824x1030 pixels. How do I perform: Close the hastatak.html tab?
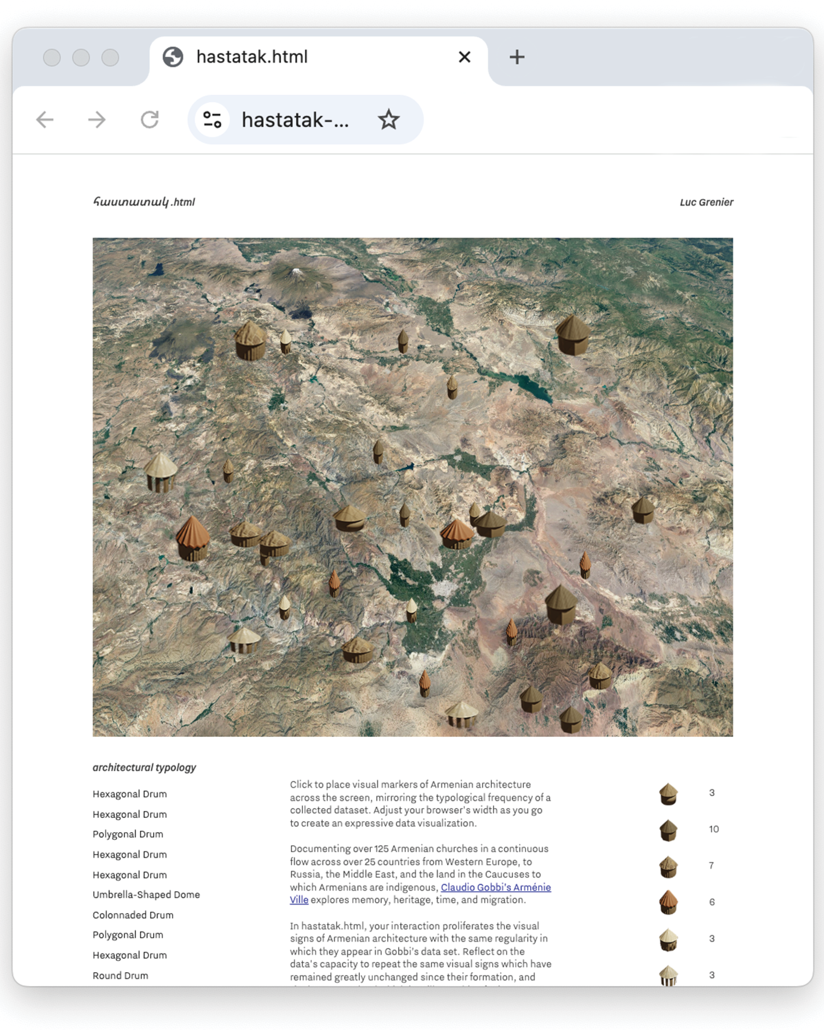[464, 57]
